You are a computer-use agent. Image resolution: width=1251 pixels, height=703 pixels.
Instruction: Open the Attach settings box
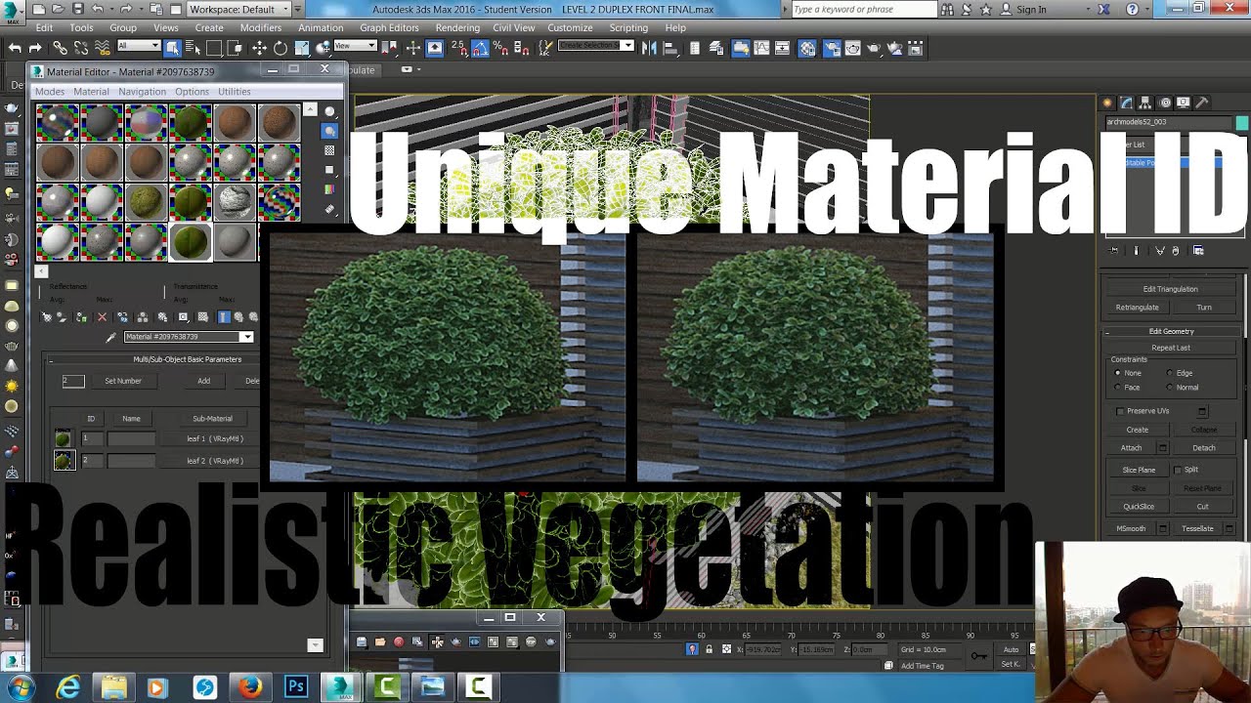coord(1163,448)
